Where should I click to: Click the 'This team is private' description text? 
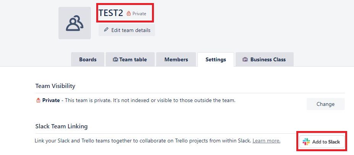150,101
